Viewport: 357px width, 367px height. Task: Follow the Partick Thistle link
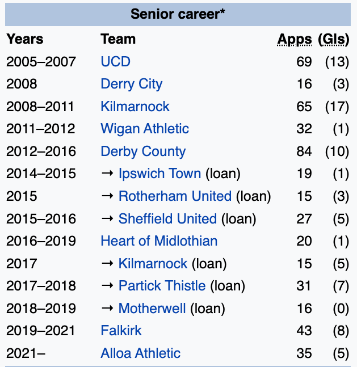tap(162, 286)
